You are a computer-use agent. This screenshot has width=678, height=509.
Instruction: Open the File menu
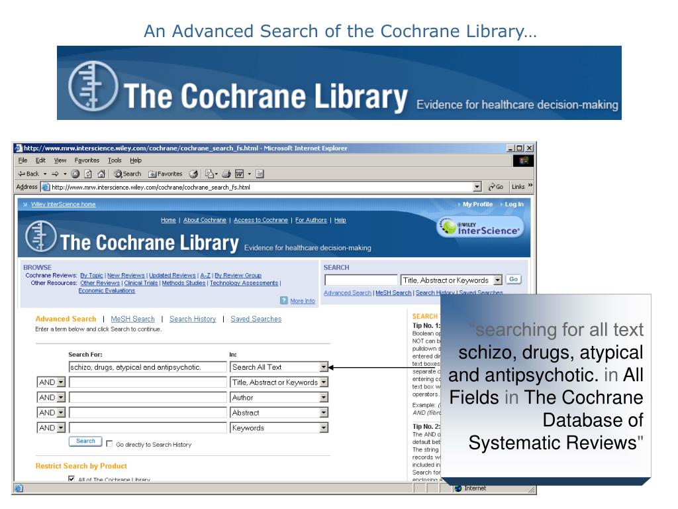(x=23, y=160)
